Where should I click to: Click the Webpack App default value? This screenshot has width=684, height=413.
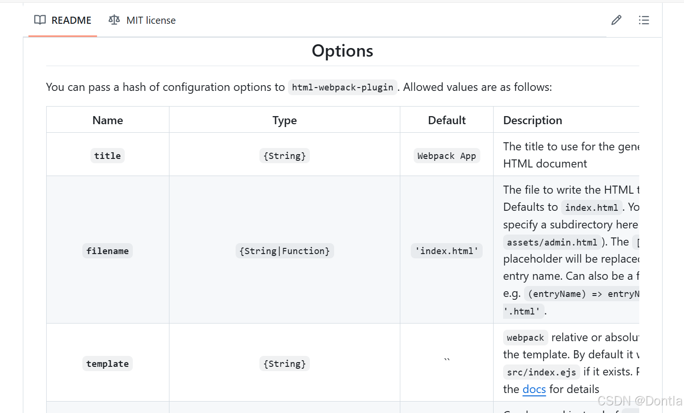(x=446, y=156)
